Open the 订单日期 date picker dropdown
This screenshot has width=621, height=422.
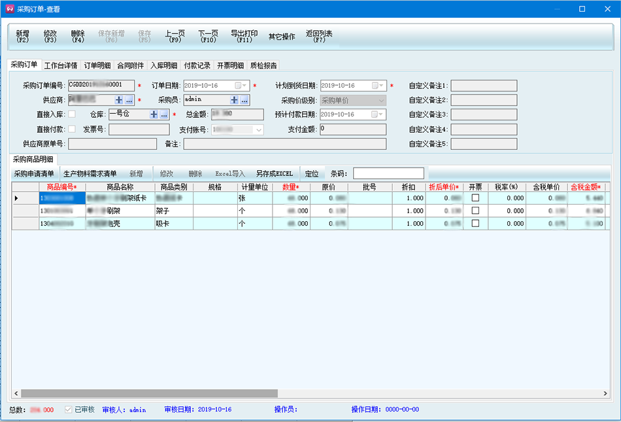click(241, 86)
